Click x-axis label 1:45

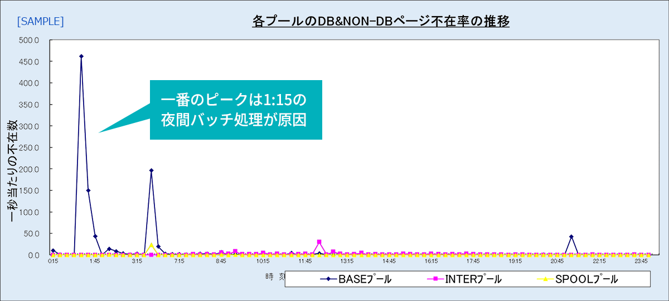95,261
